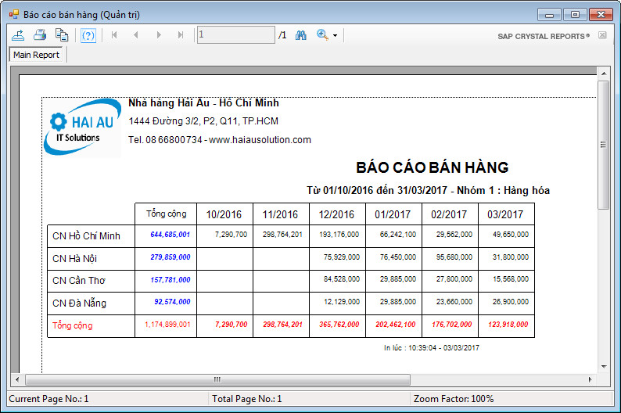Go to previous page arrow
The image size is (621, 413).
pos(136,35)
